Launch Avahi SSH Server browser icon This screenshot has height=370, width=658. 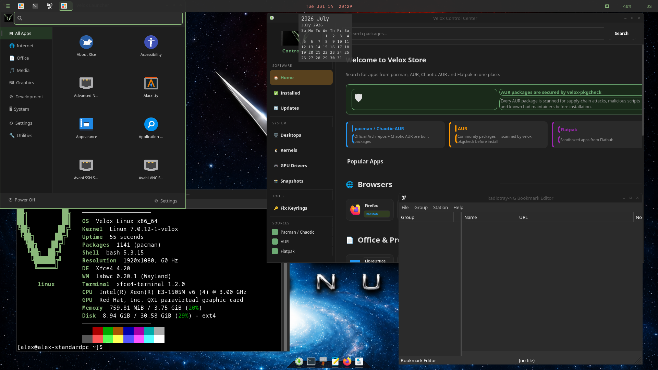(86, 165)
